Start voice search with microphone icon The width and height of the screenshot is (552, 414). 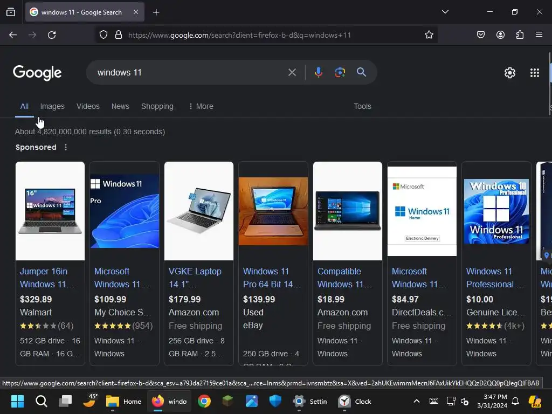coord(318,73)
